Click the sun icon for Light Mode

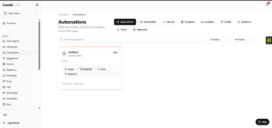coord(4,123)
